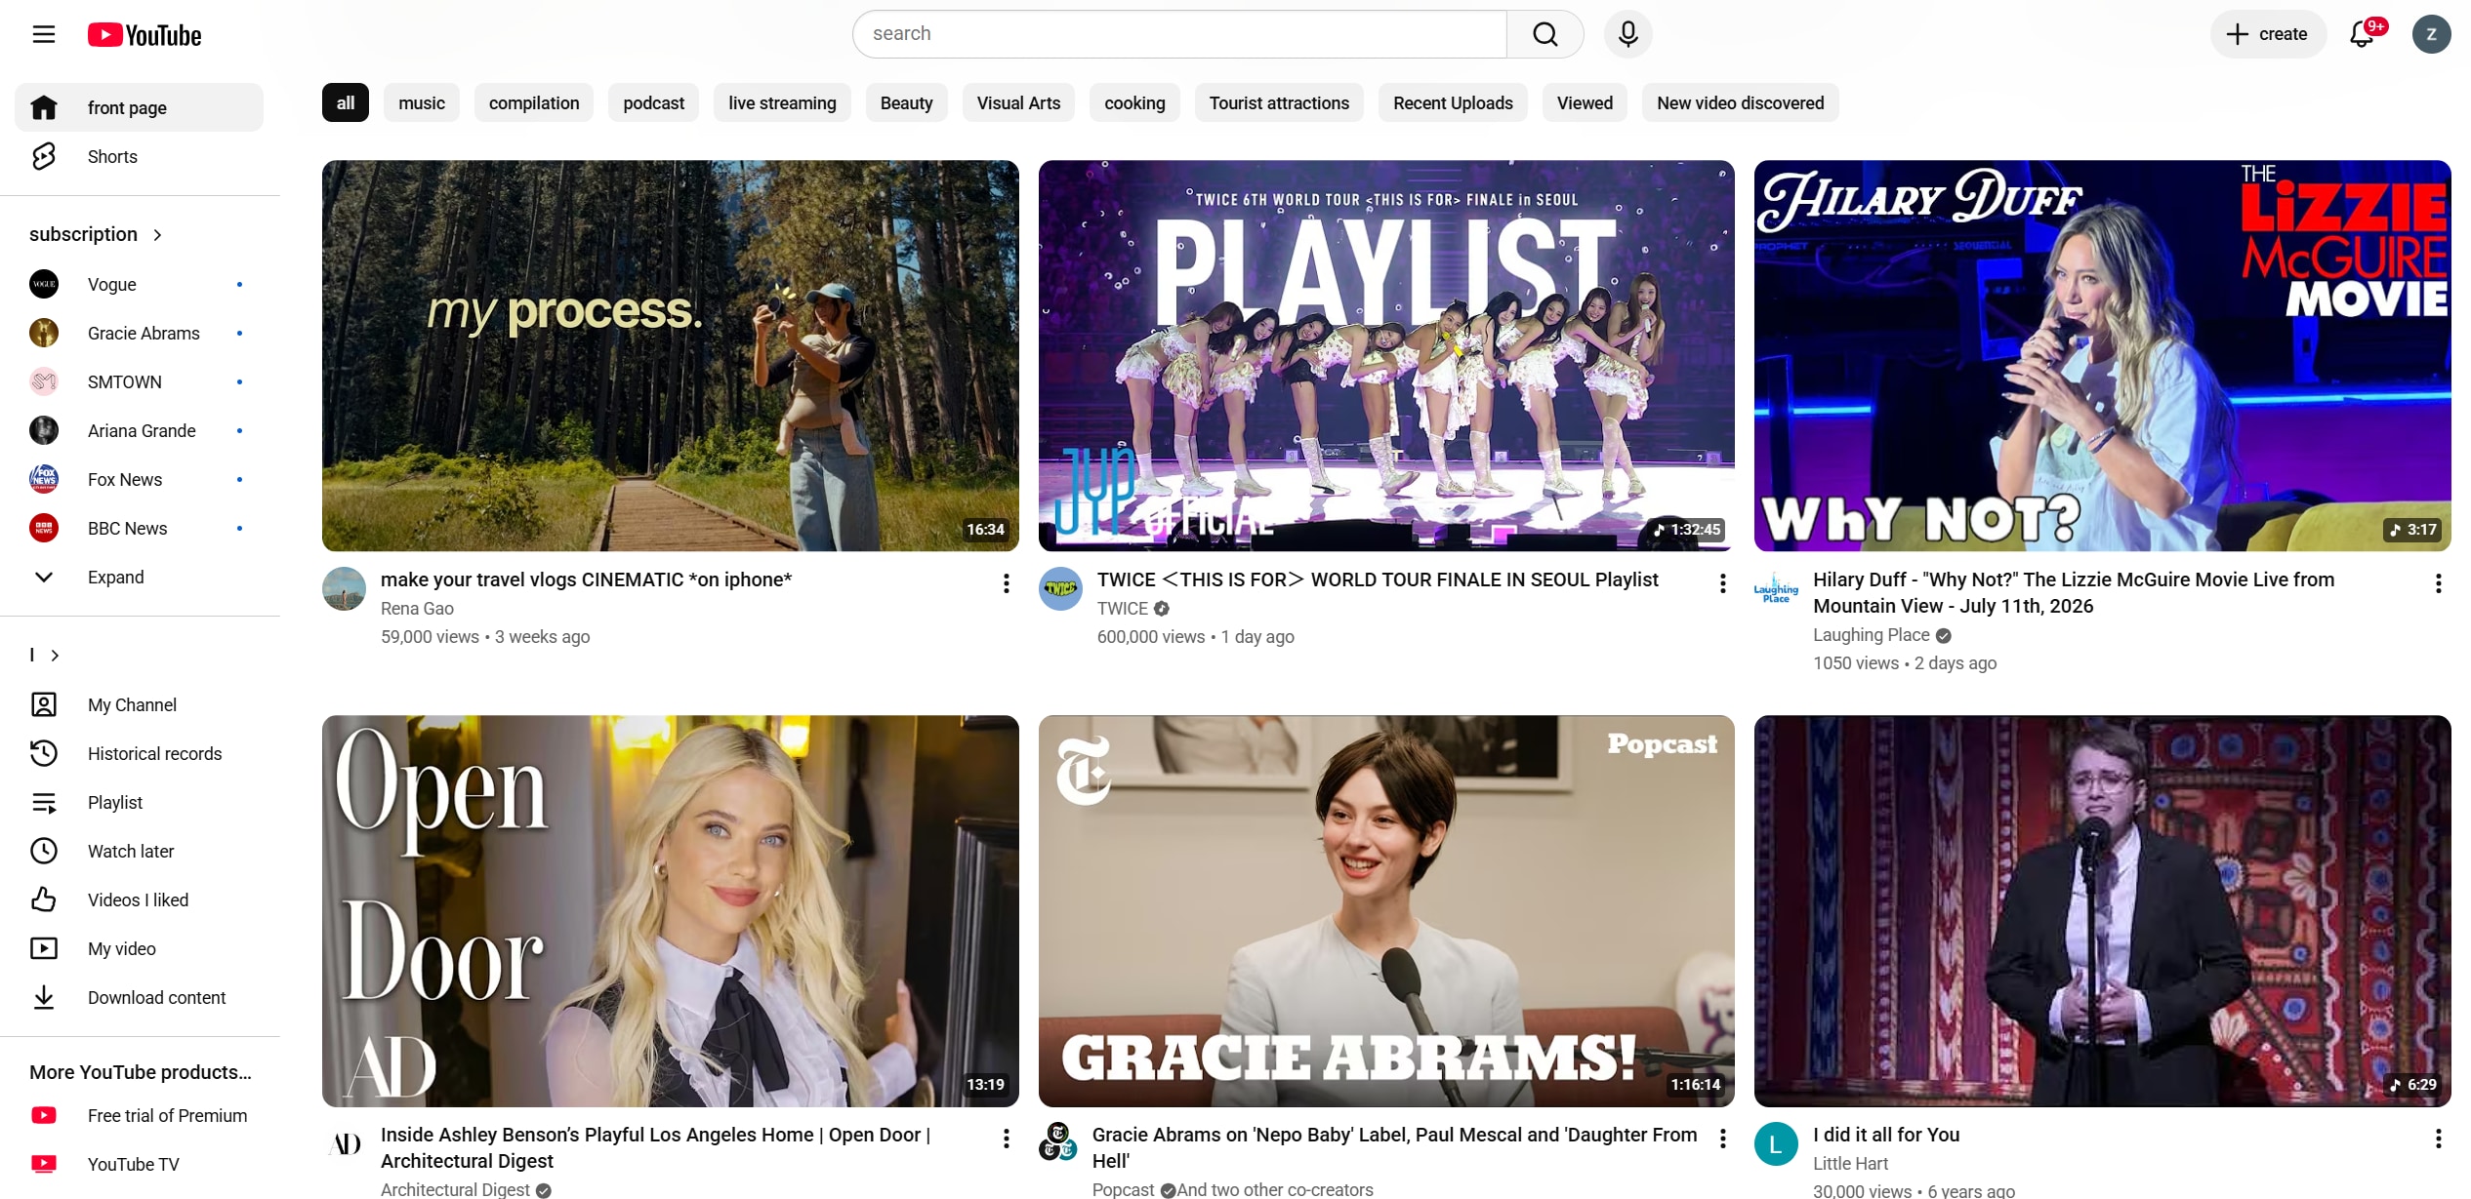Select the 'all' filter chip
This screenshot has width=2471, height=1199.
click(346, 103)
